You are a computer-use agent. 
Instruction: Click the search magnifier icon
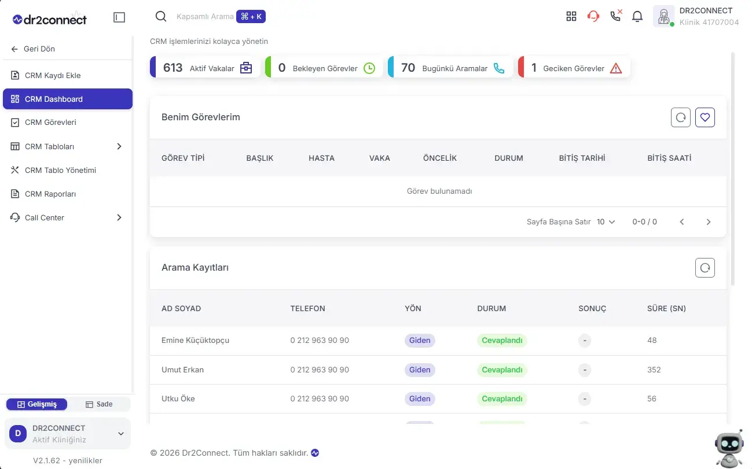tap(161, 16)
